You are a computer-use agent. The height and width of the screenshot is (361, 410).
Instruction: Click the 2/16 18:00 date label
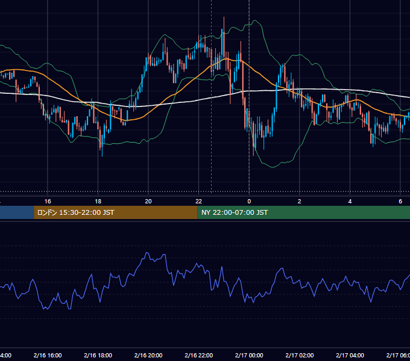(x=98, y=355)
